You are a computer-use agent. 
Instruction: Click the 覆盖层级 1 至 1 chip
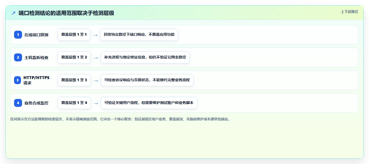pyautogui.click(x=74, y=35)
